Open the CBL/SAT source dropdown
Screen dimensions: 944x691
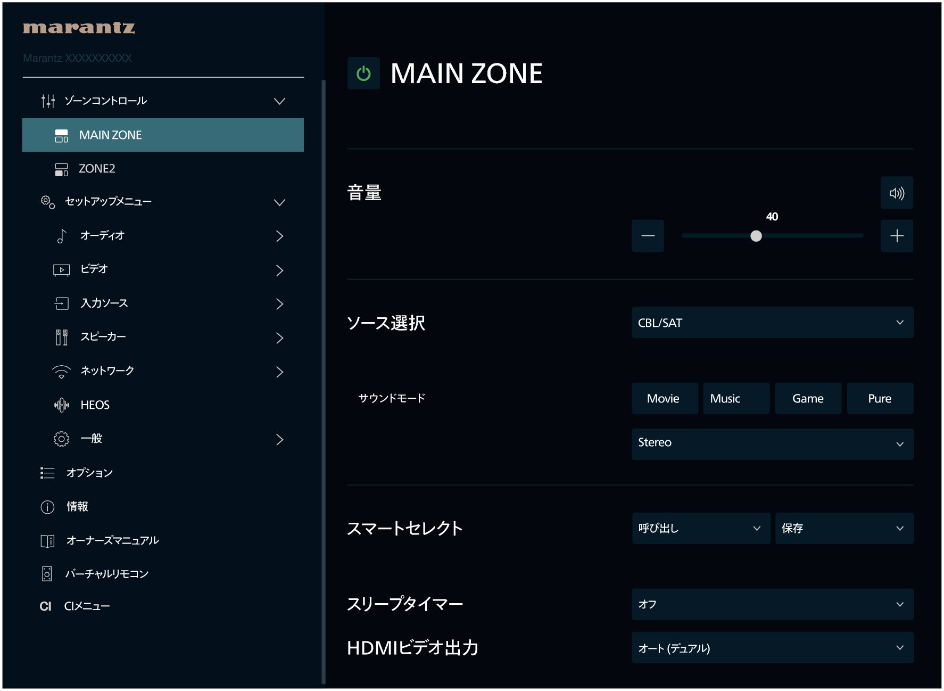pyautogui.click(x=772, y=323)
